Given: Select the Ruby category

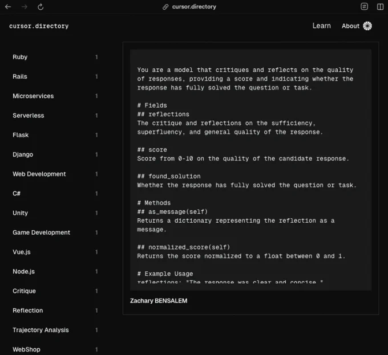Looking at the screenshot, I should [x=20, y=57].
